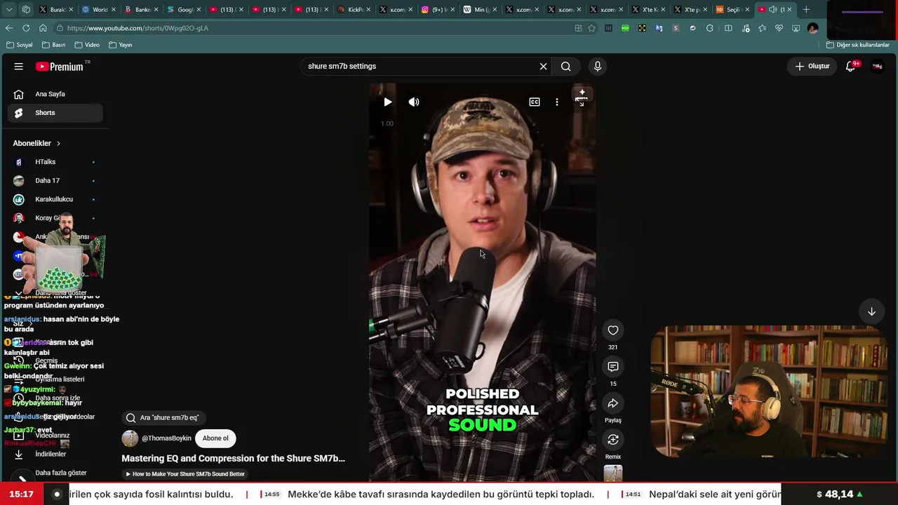Open linked video How to Make Your Shure SM7b Sound Better
The width and height of the screenshot is (898, 505).
tap(185, 474)
